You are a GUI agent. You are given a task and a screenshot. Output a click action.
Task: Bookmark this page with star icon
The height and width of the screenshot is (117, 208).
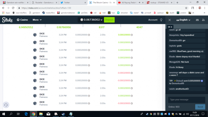pos(186,8)
